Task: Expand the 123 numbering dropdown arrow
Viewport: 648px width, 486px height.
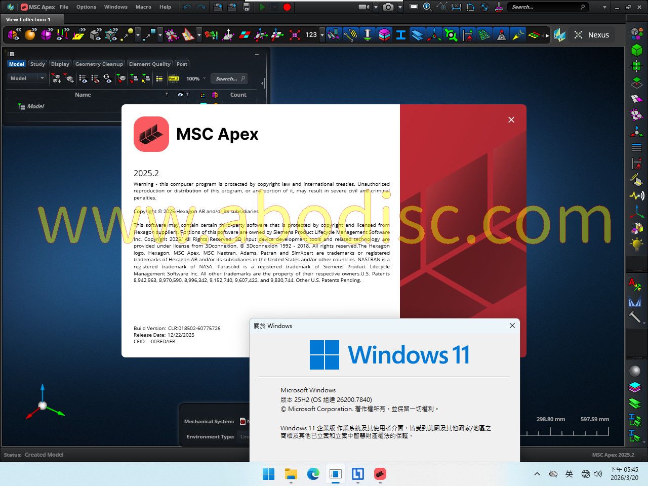Action: pos(322,35)
